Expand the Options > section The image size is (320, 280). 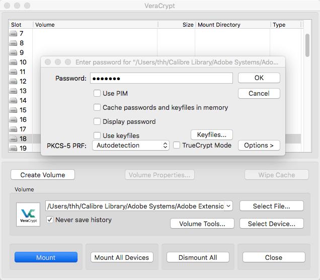259,145
